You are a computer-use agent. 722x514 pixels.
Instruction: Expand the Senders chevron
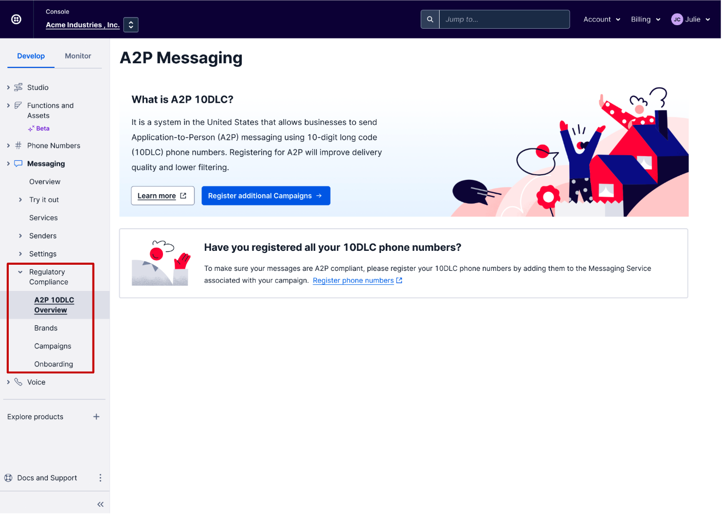point(21,236)
